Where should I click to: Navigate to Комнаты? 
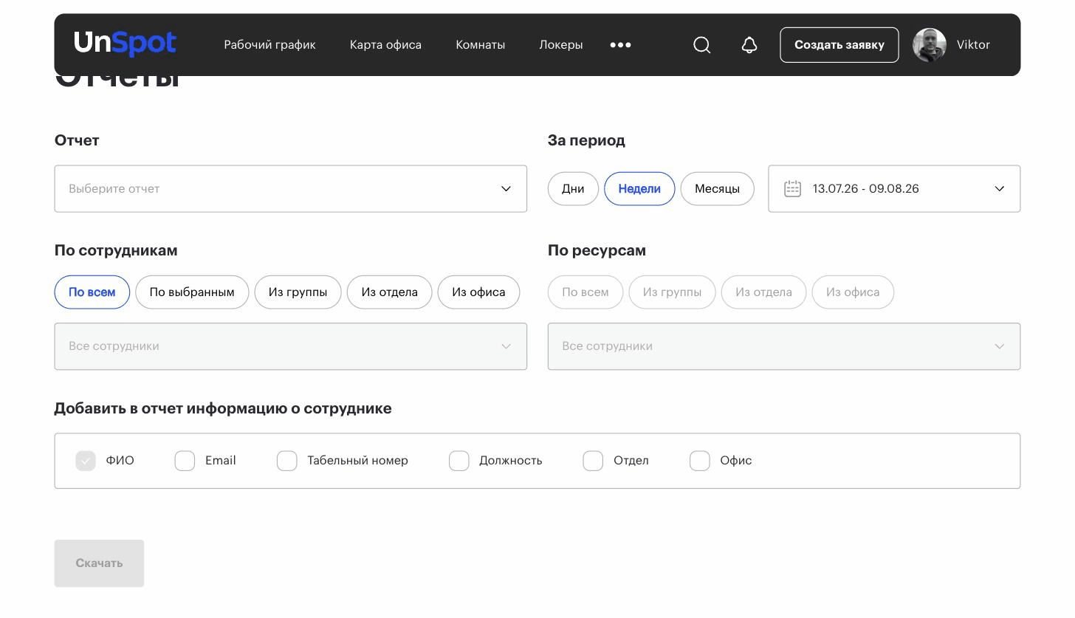tap(480, 45)
